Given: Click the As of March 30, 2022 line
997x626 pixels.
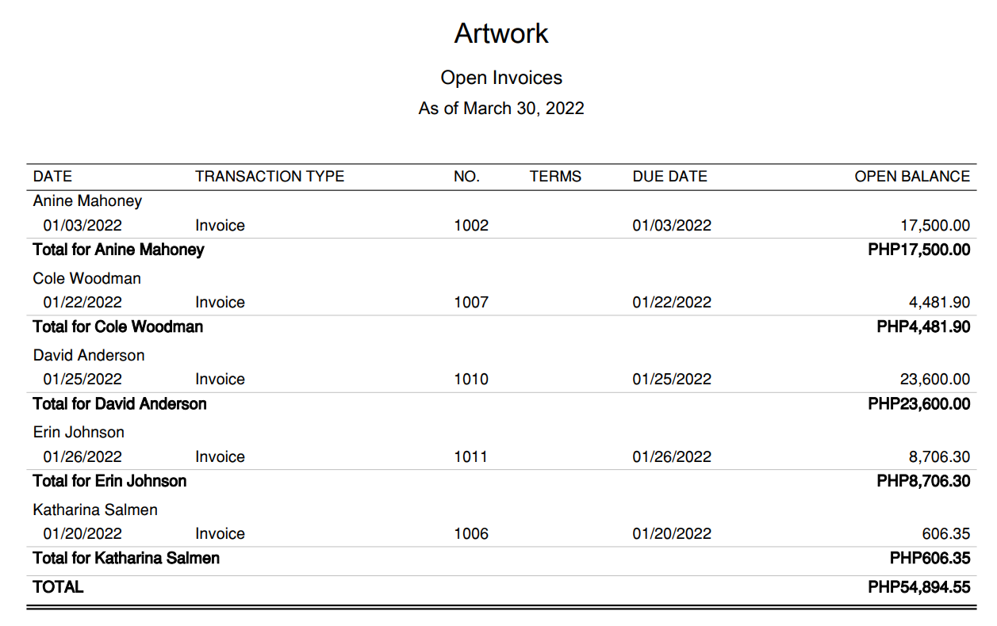Looking at the screenshot, I should coord(501,109).
